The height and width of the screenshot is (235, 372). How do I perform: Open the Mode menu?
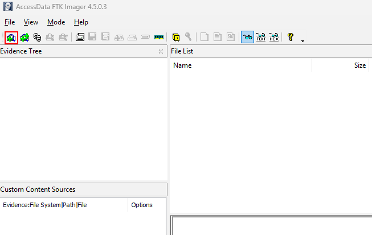click(56, 22)
